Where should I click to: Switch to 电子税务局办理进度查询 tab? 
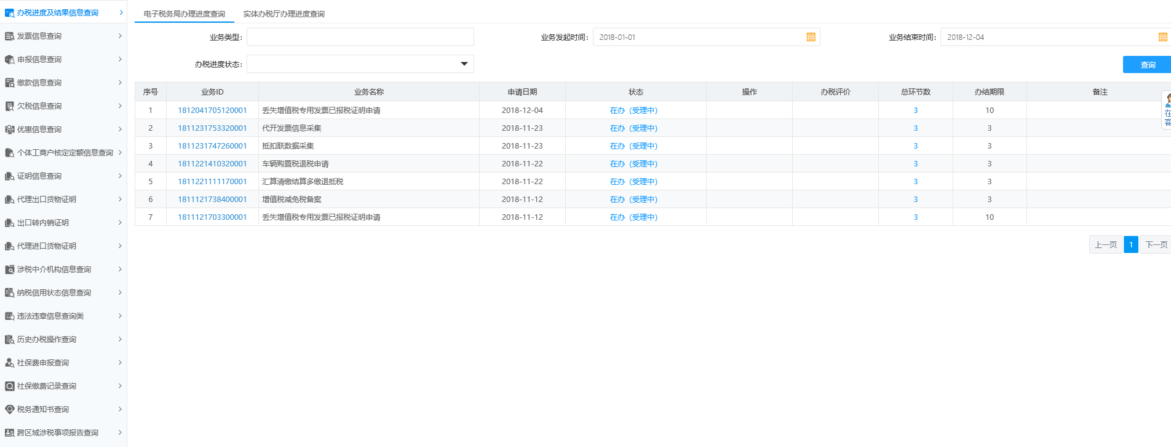185,14
